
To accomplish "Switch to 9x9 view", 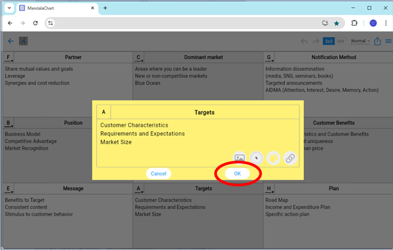I will click(x=340, y=41).
